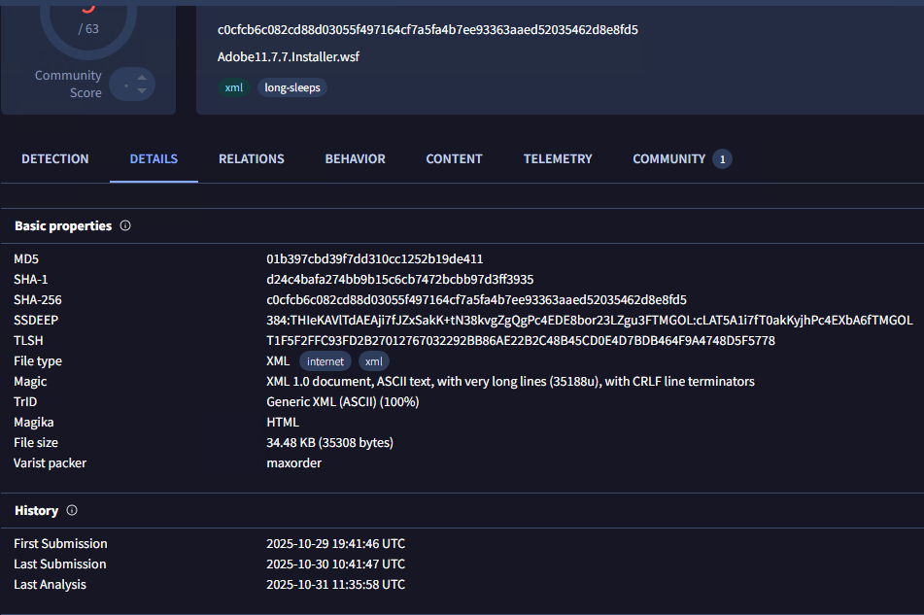Screen dimensions: 924x615
Task: Open the Community tab
Action: click(x=668, y=158)
